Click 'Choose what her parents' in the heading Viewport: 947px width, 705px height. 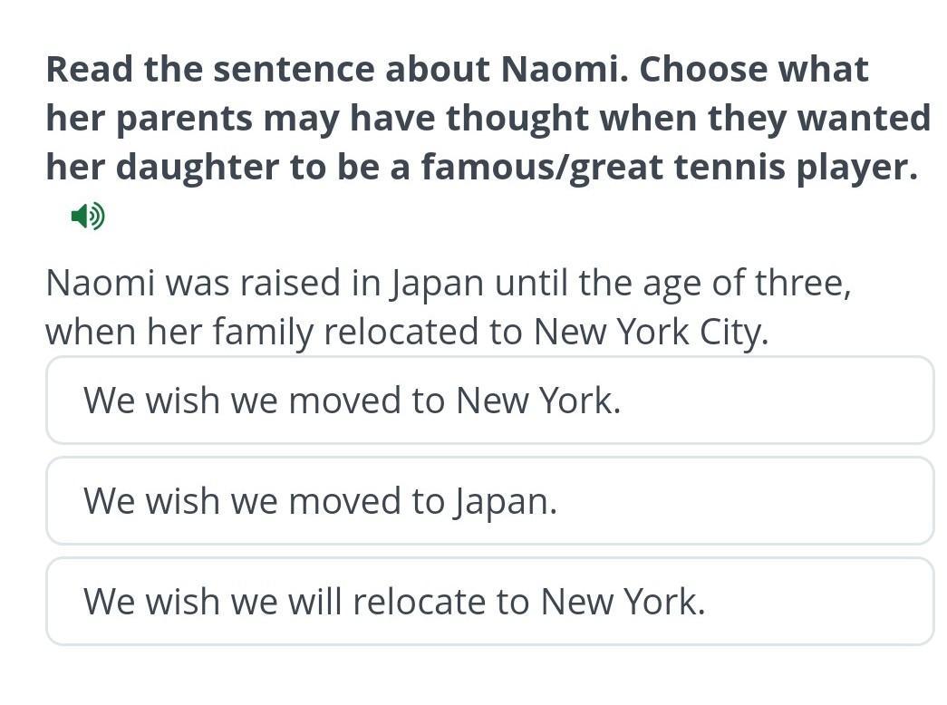pyautogui.click(x=458, y=93)
